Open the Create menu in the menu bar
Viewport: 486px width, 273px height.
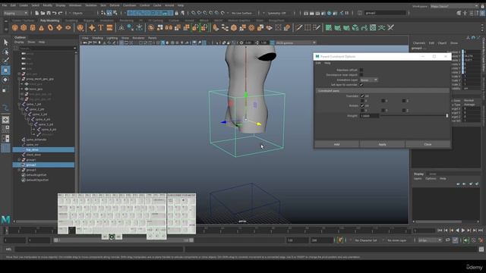coord(24,5)
